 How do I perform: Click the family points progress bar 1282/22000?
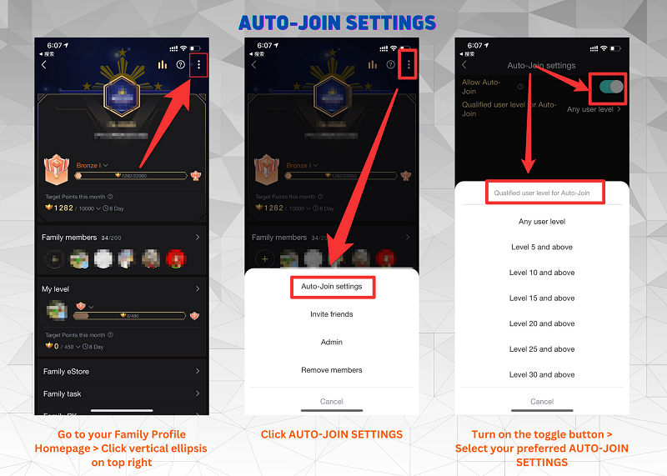coord(131,175)
